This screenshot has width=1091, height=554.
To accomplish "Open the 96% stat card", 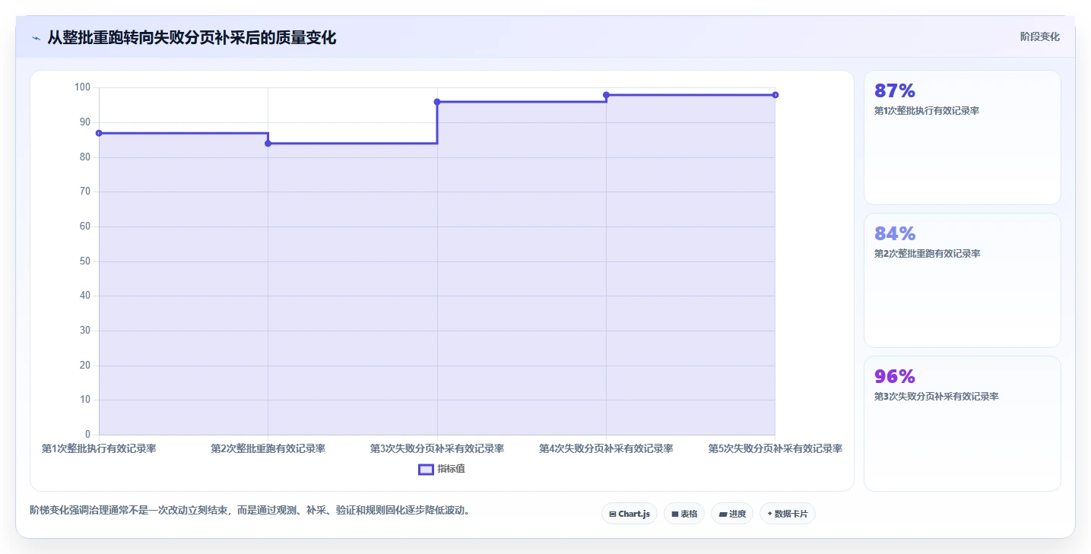I will click(962, 423).
